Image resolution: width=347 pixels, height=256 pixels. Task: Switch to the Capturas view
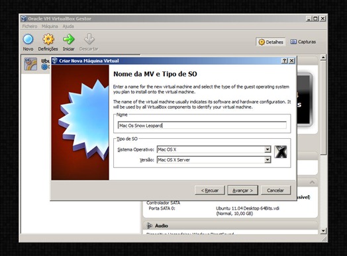tap(303, 42)
